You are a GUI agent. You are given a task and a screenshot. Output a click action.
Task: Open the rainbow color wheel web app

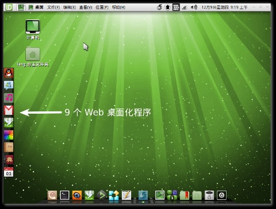pos(9,135)
